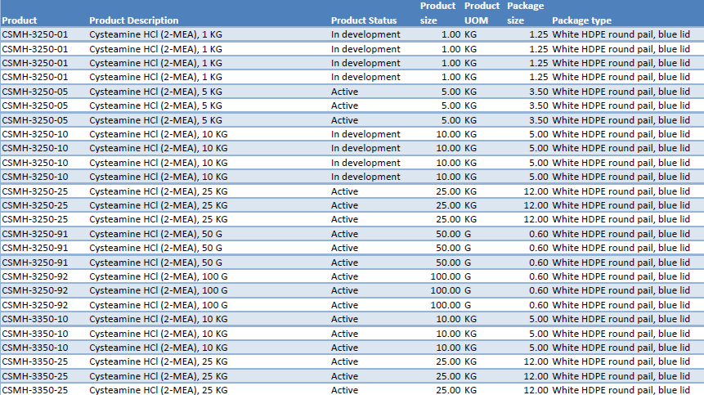Select the Package type column header

click(x=581, y=20)
